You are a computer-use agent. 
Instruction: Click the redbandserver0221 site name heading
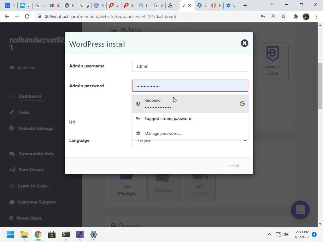(37, 43)
